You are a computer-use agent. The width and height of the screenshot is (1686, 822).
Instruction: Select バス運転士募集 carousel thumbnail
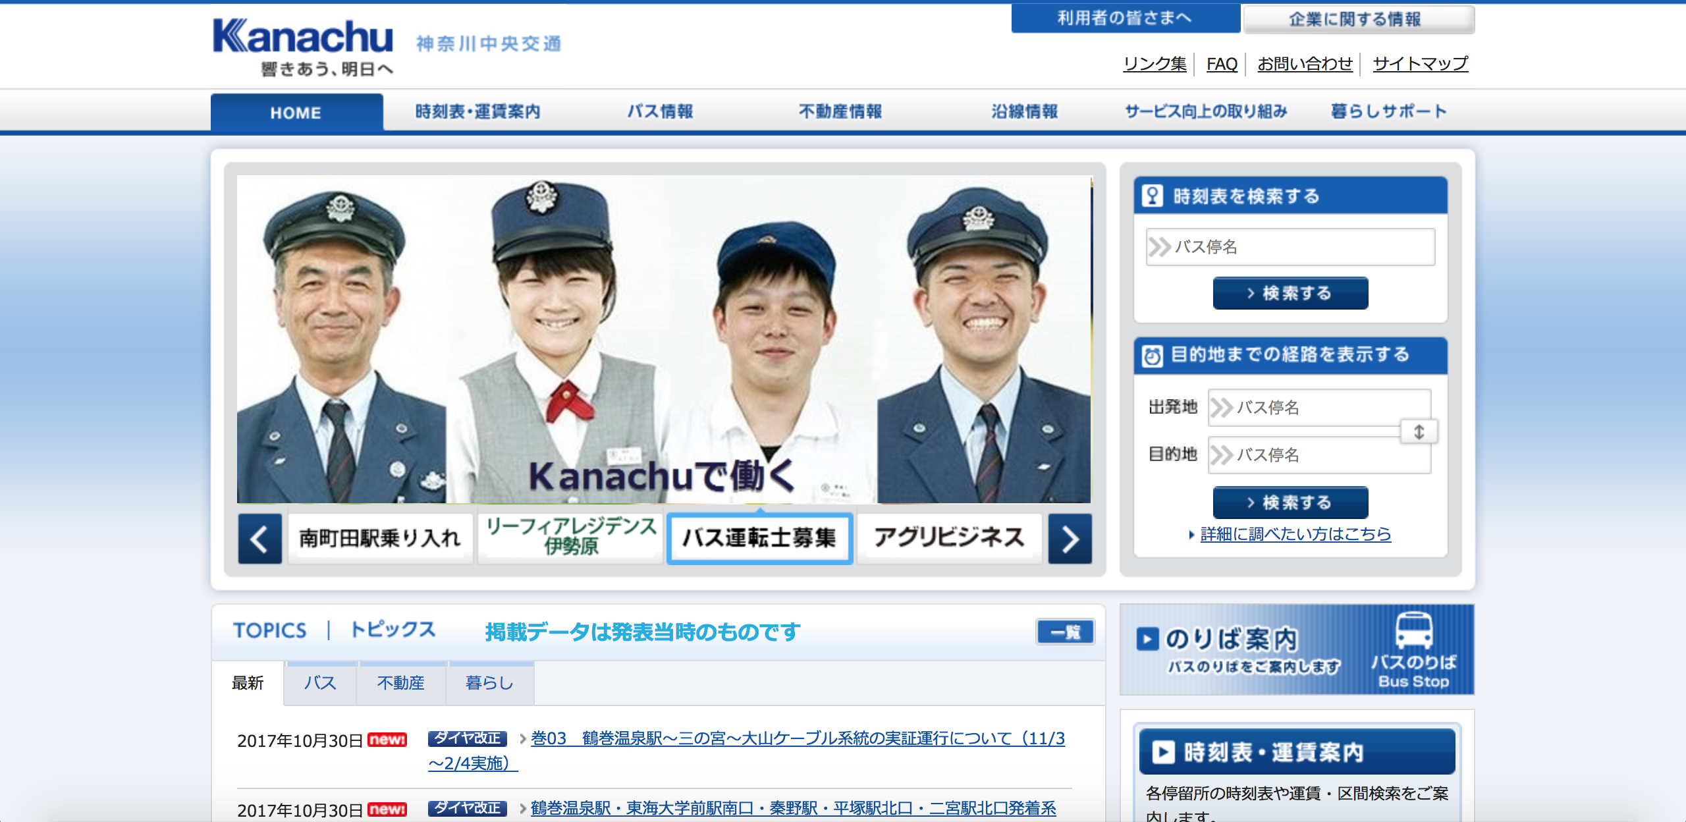pos(759,539)
